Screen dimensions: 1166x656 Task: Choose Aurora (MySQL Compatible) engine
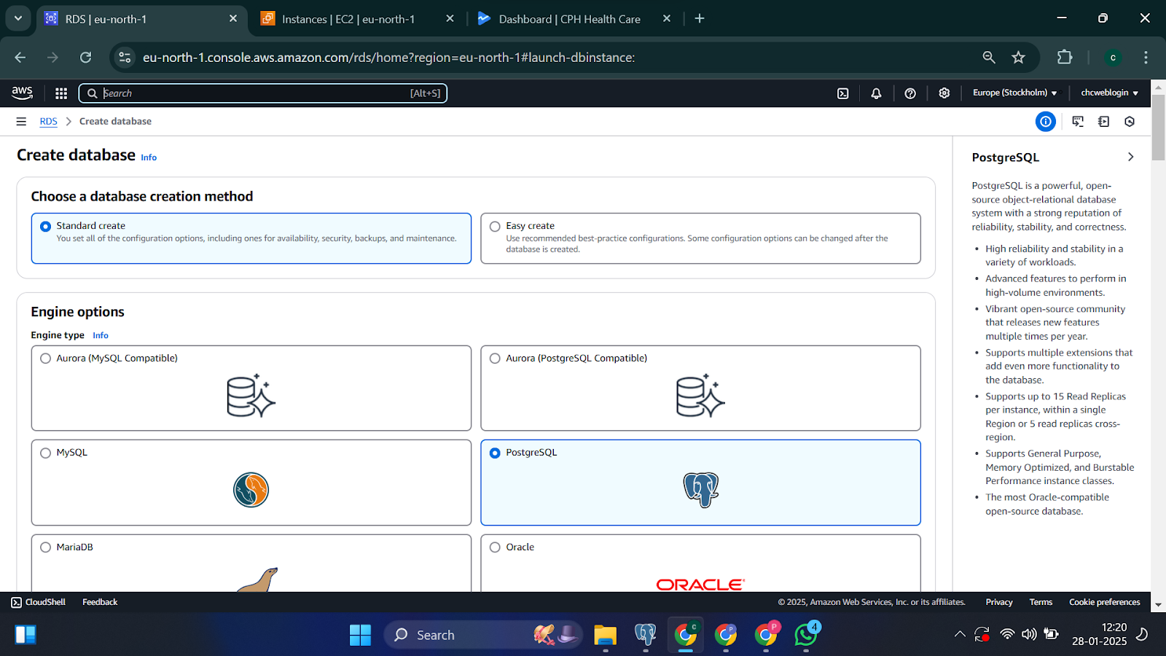click(46, 359)
